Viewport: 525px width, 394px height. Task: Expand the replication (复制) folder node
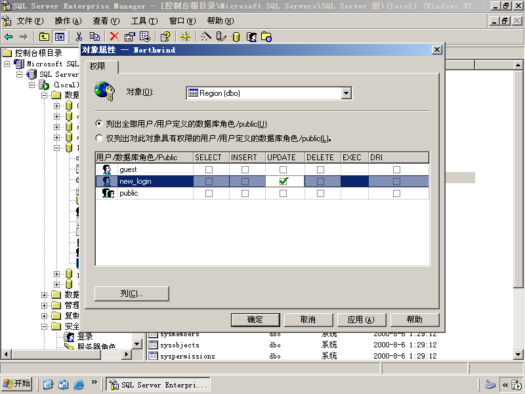(x=44, y=316)
